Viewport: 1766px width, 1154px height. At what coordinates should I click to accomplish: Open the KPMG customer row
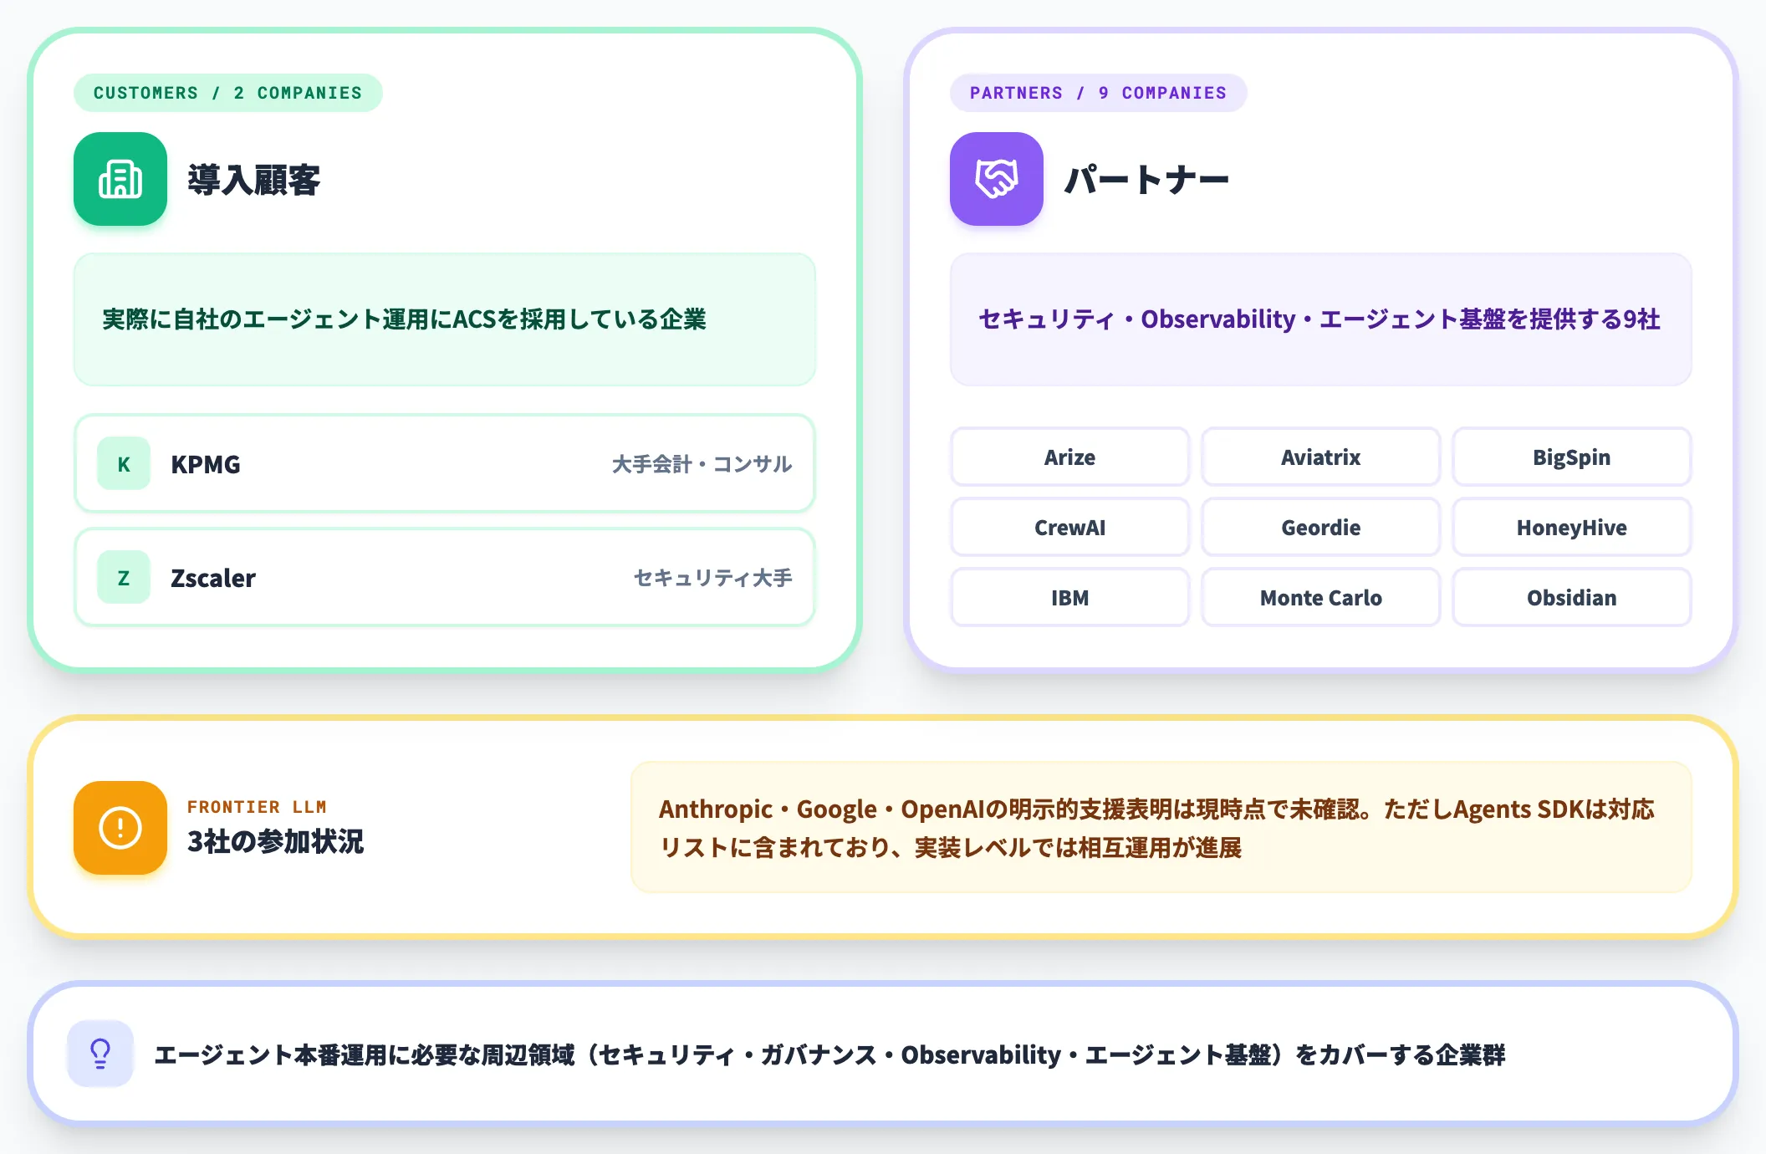(445, 463)
